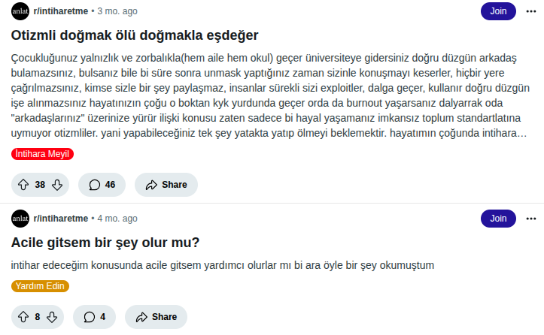
Task: Open more options on the first post
Action: click(530, 11)
